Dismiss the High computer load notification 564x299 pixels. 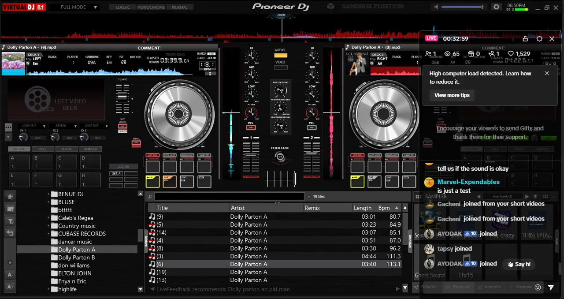click(x=547, y=73)
